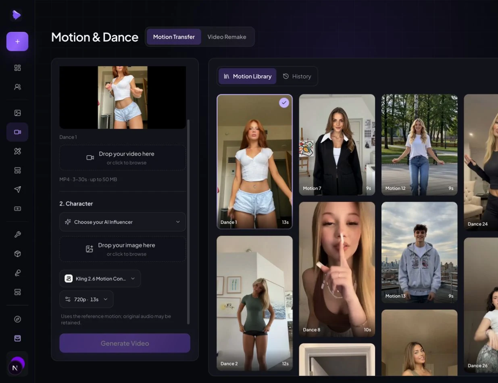Open the 720p · 13s settings dropdown

pyautogui.click(x=86, y=299)
